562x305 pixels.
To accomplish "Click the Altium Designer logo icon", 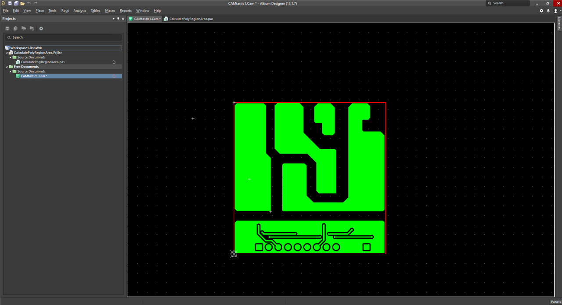I will pyautogui.click(x=3, y=3).
